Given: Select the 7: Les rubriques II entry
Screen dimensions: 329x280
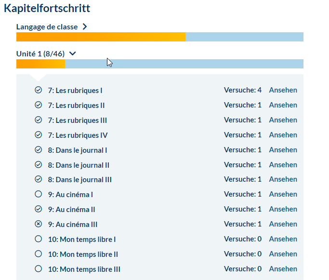Looking at the screenshot, I should (76, 106).
